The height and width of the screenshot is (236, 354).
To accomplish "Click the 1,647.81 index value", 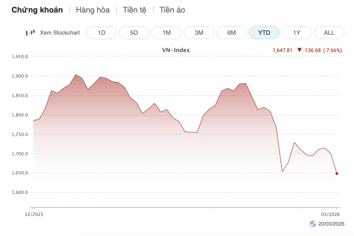I will pos(282,50).
